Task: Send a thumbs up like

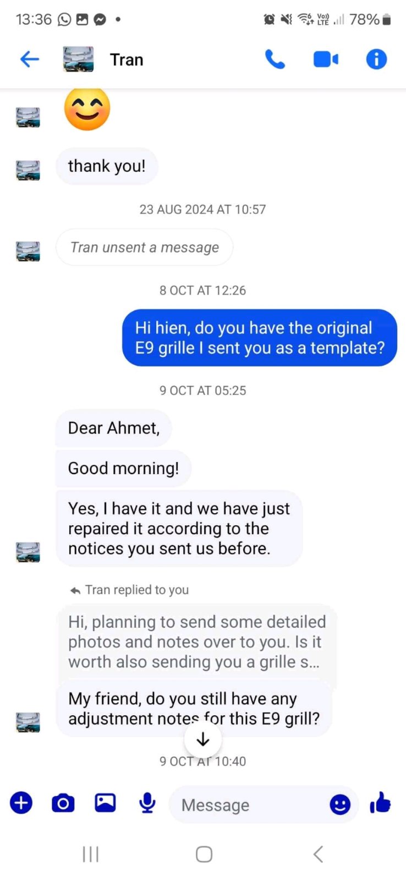Action: tap(380, 803)
